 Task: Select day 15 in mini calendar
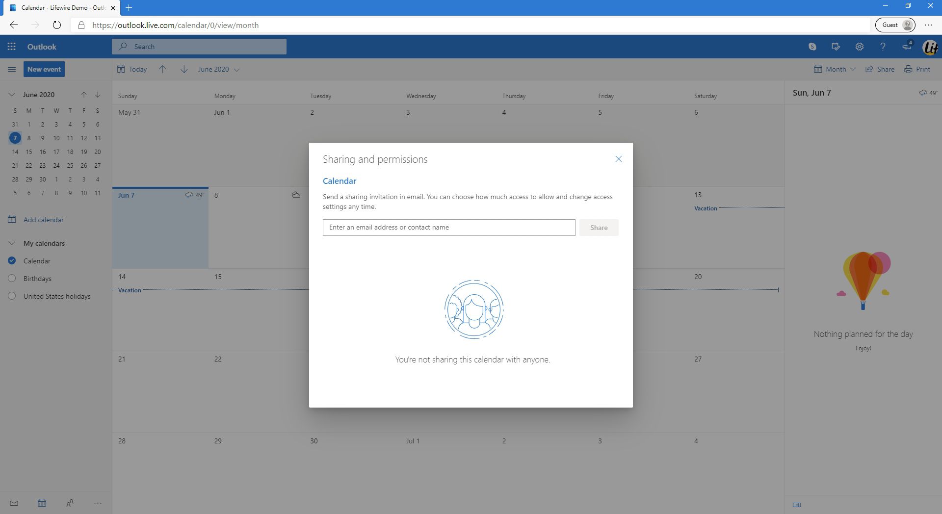tap(29, 152)
